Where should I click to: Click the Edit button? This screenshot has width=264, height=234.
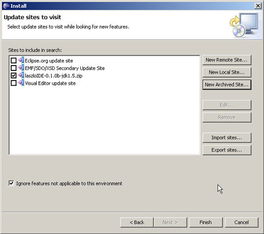[227, 105]
